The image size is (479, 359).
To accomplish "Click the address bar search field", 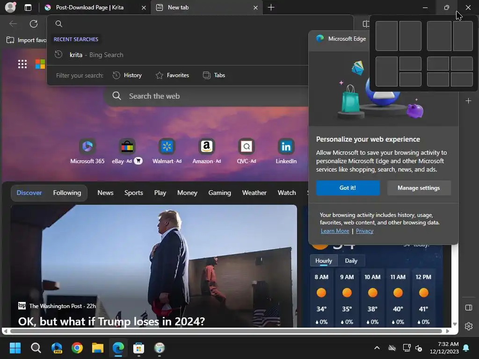I will [x=200, y=24].
